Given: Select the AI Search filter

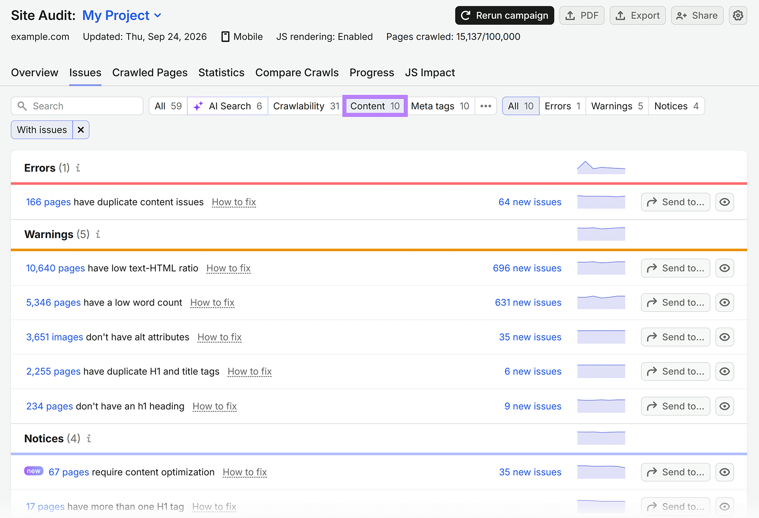Looking at the screenshot, I should click(228, 106).
